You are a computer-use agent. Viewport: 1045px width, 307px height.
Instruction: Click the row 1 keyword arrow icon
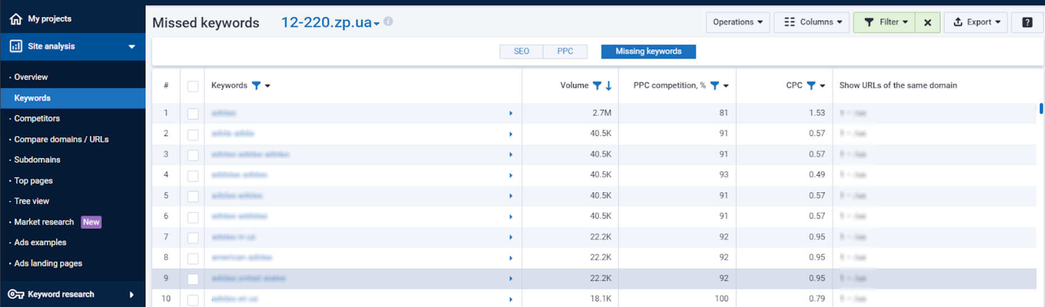511,113
